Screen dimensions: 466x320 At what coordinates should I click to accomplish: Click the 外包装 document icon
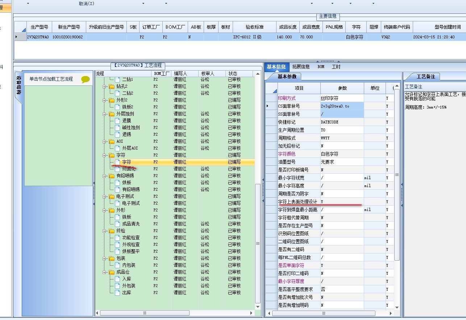(x=117, y=286)
